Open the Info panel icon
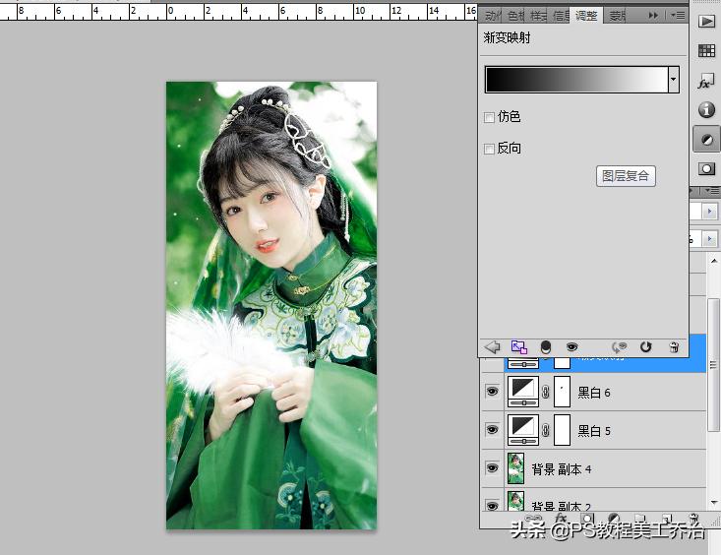The height and width of the screenshot is (555, 721). coord(706,109)
